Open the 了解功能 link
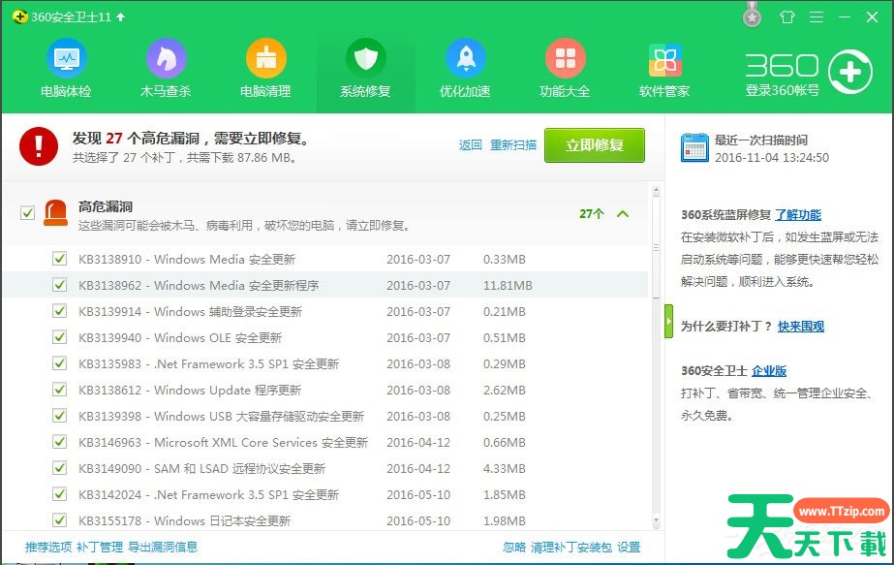The height and width of the screenshot is (565, 894). 798,215
